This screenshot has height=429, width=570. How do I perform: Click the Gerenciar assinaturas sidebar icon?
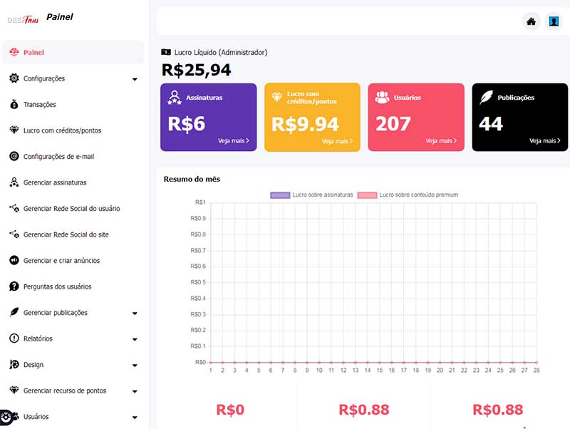(x=14, y=182)
